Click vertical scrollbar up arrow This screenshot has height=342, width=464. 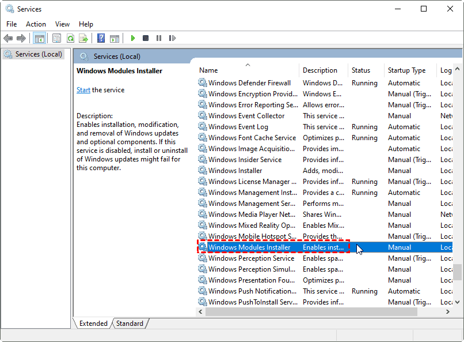(x=457, y=69)
